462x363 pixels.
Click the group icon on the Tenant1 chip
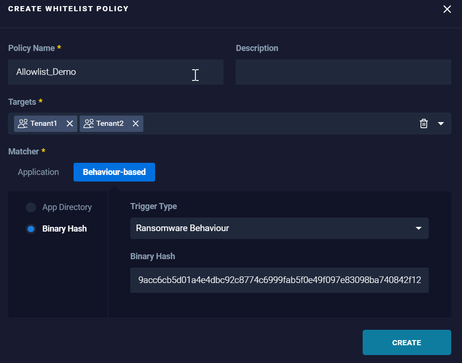coord(22,123)
